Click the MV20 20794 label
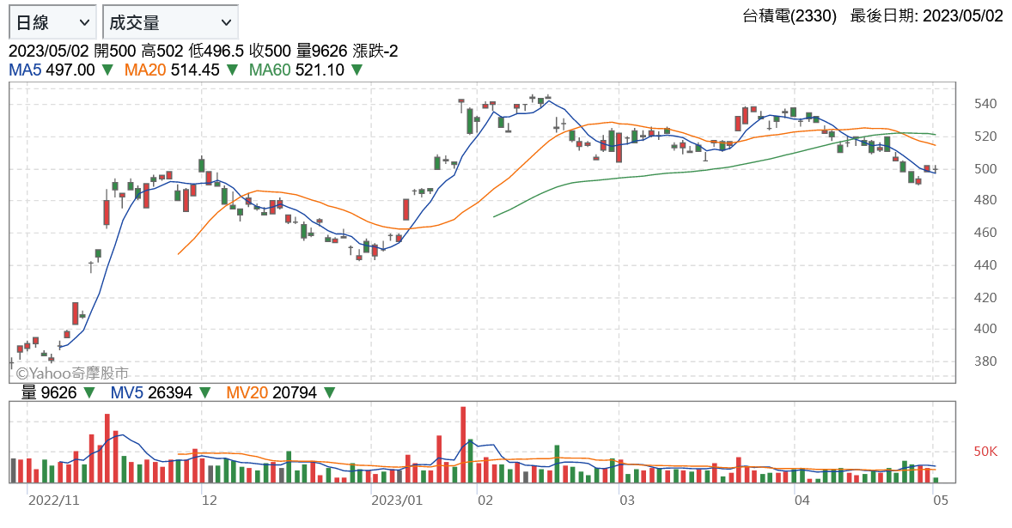 pyautogui.click(x=271, y=392)
